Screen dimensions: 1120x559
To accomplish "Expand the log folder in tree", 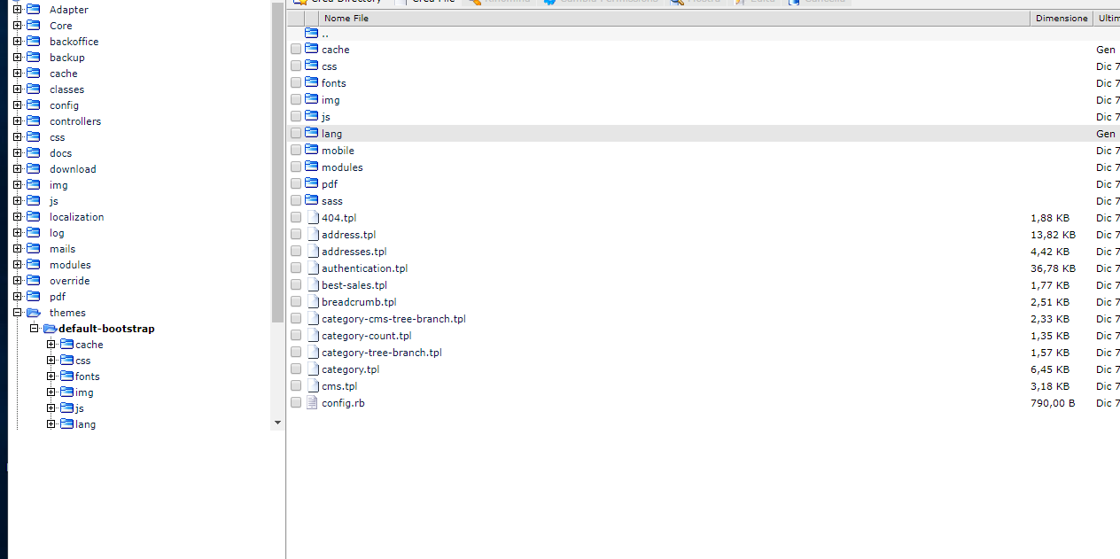I will coord(18,232).
